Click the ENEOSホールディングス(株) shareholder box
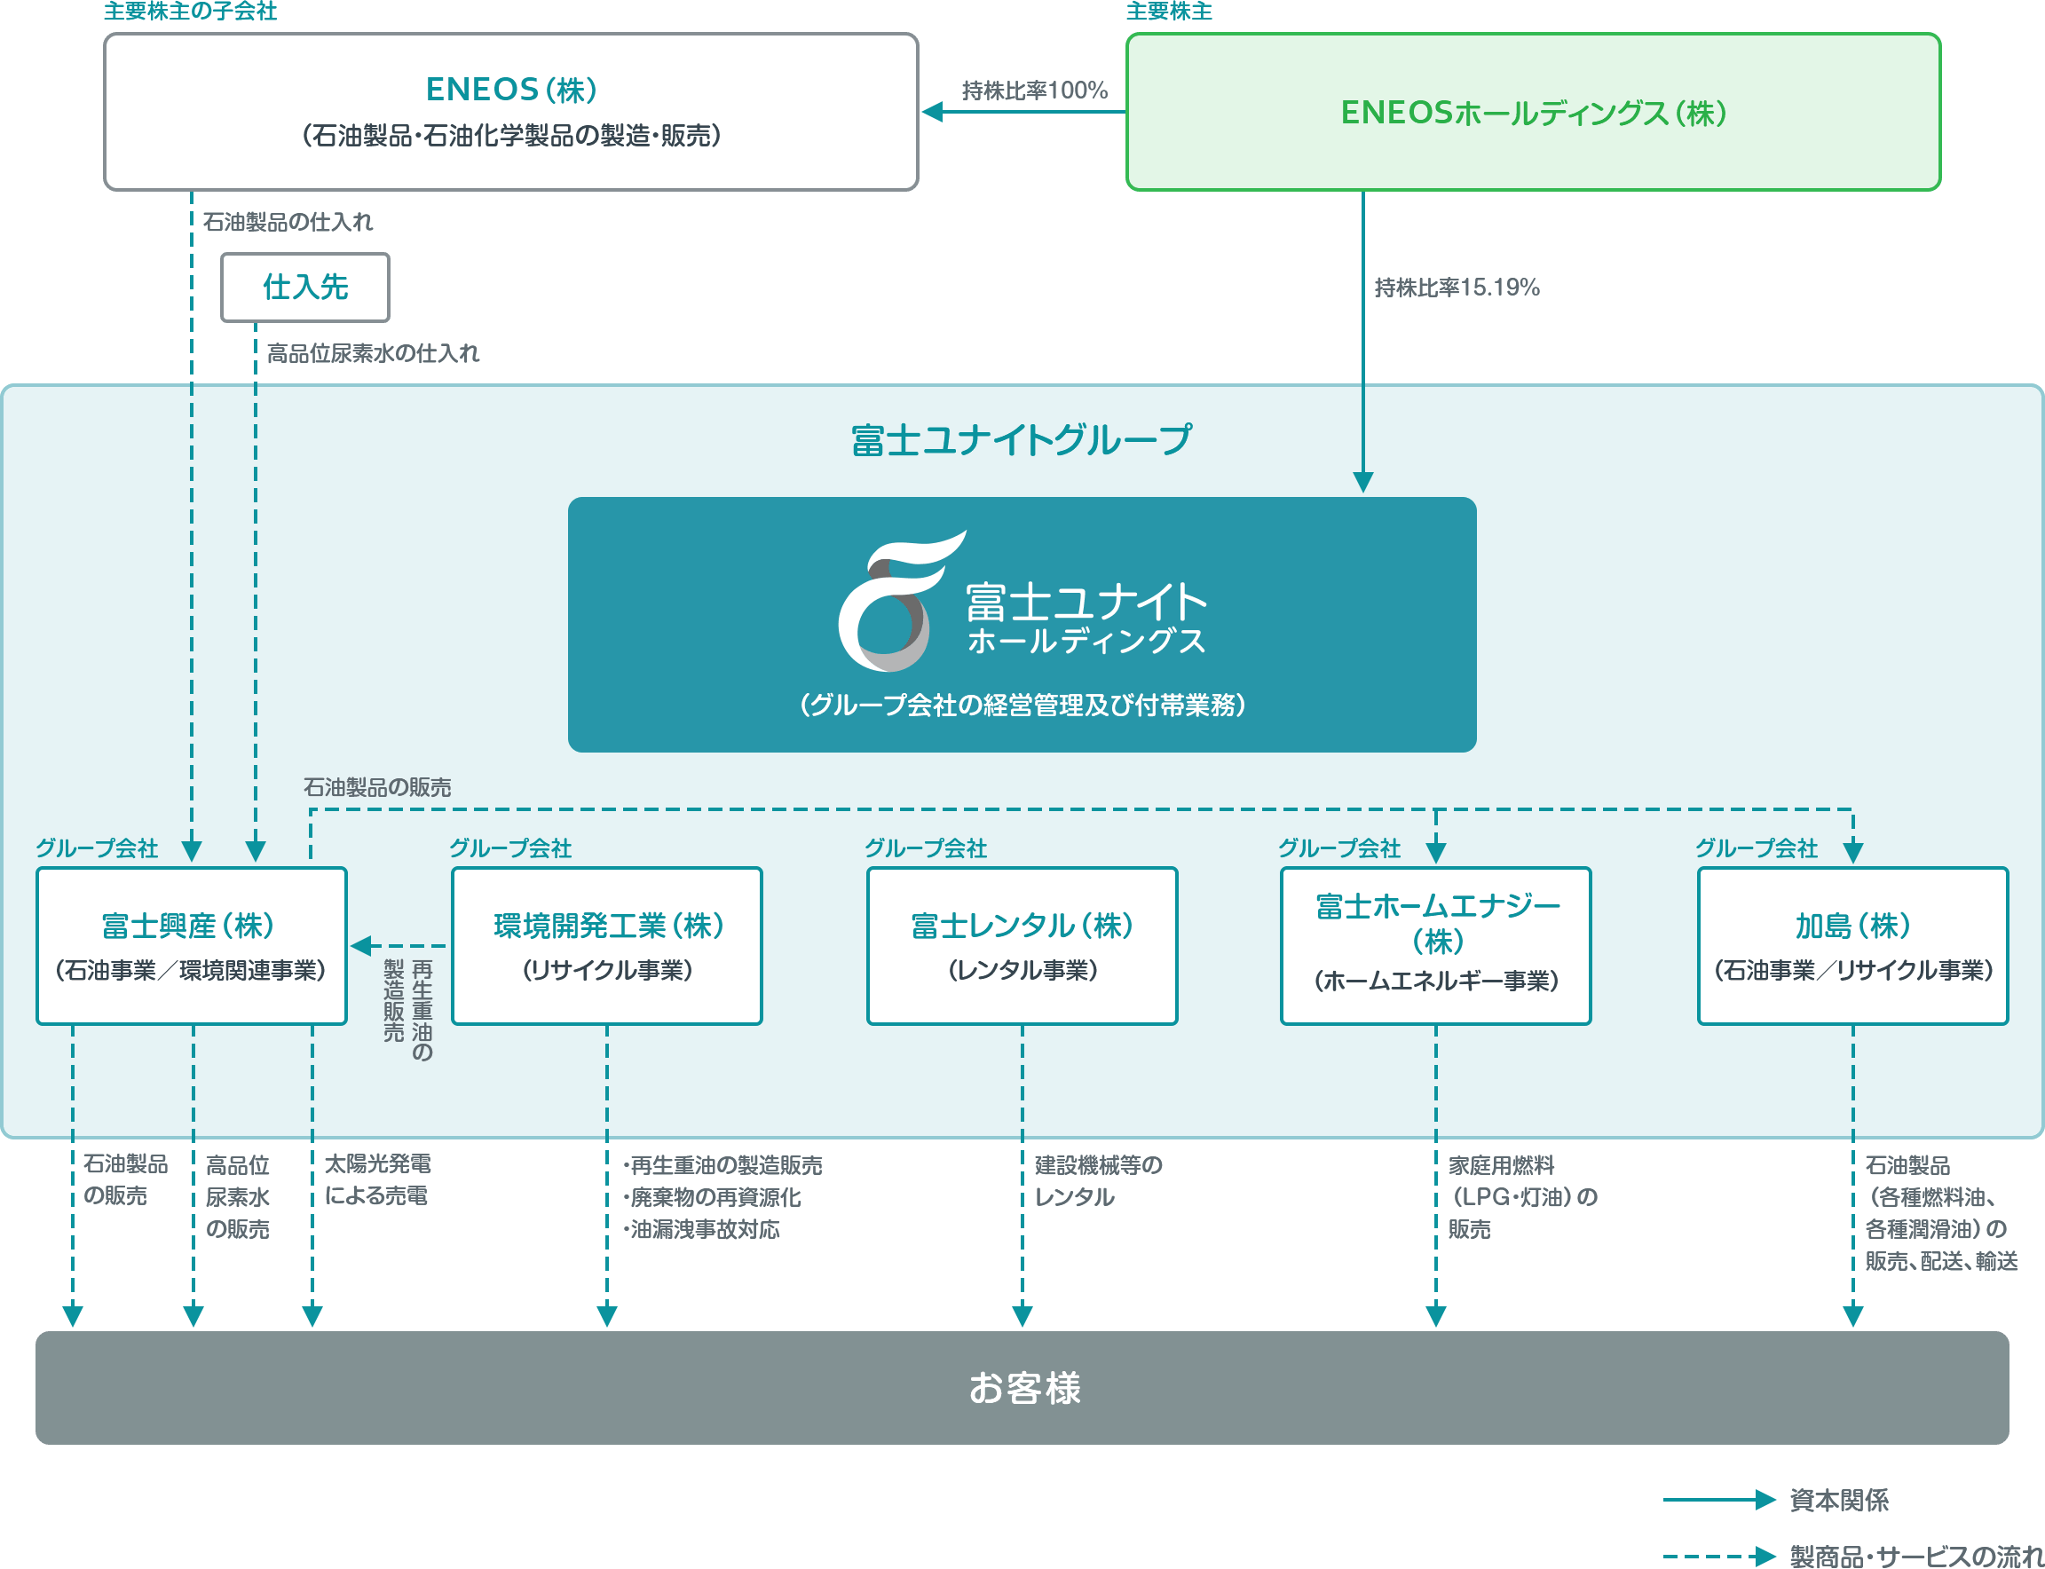 [1533, 112]
